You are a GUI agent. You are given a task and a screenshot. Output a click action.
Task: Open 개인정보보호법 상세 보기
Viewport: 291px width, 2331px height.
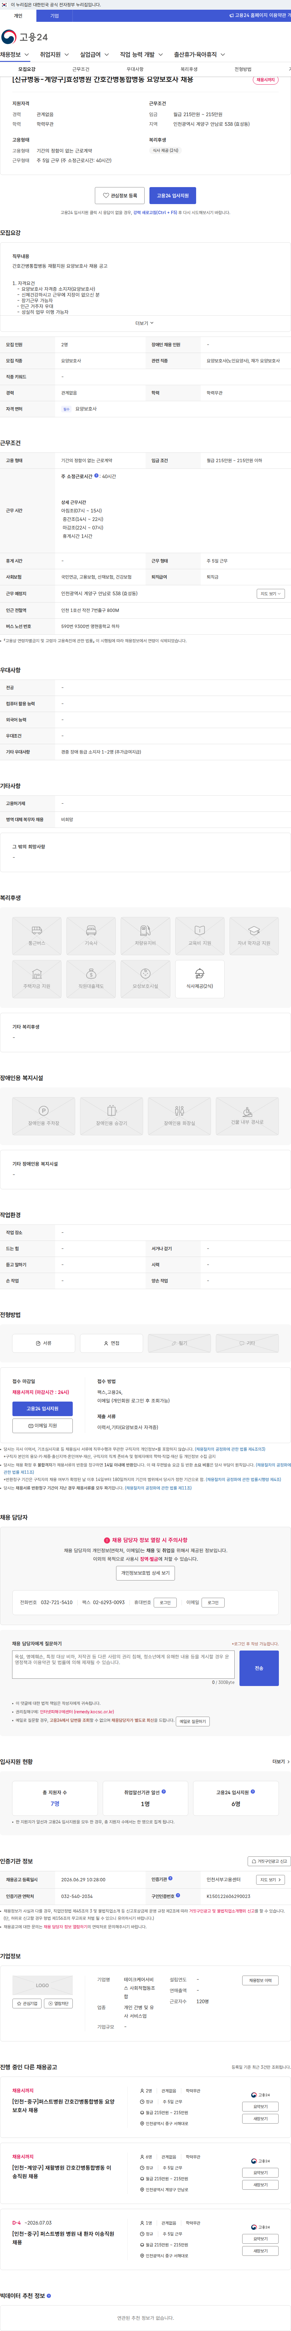(x=145, y=1573)
